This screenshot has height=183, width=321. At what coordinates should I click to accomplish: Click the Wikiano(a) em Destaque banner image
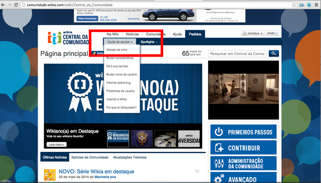click(x=123, y=93)
